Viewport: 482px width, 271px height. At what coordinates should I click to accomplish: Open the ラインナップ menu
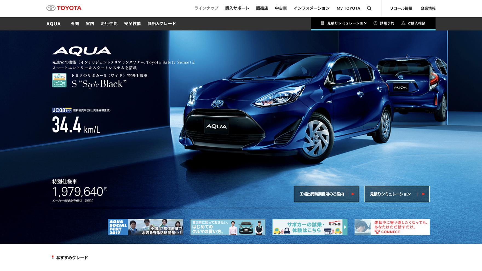(x=206, y=8)
